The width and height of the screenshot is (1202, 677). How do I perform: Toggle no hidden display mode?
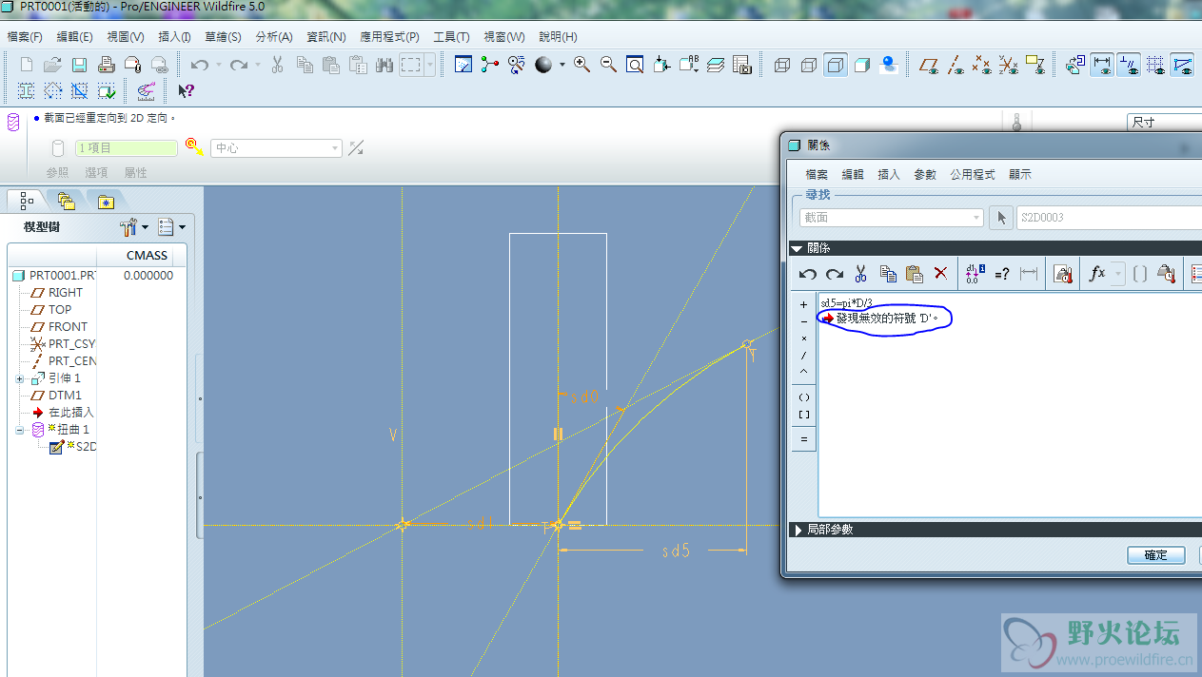(x=836, y=65)
